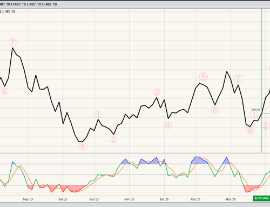Select the circled 8 marker at the 2026 low
Image resolution: width=270 pixels, height=207 pixels.
click(250, 130)
